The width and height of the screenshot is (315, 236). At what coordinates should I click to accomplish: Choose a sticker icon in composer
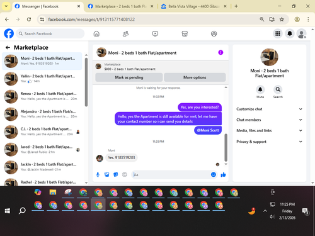click(116, 174)
